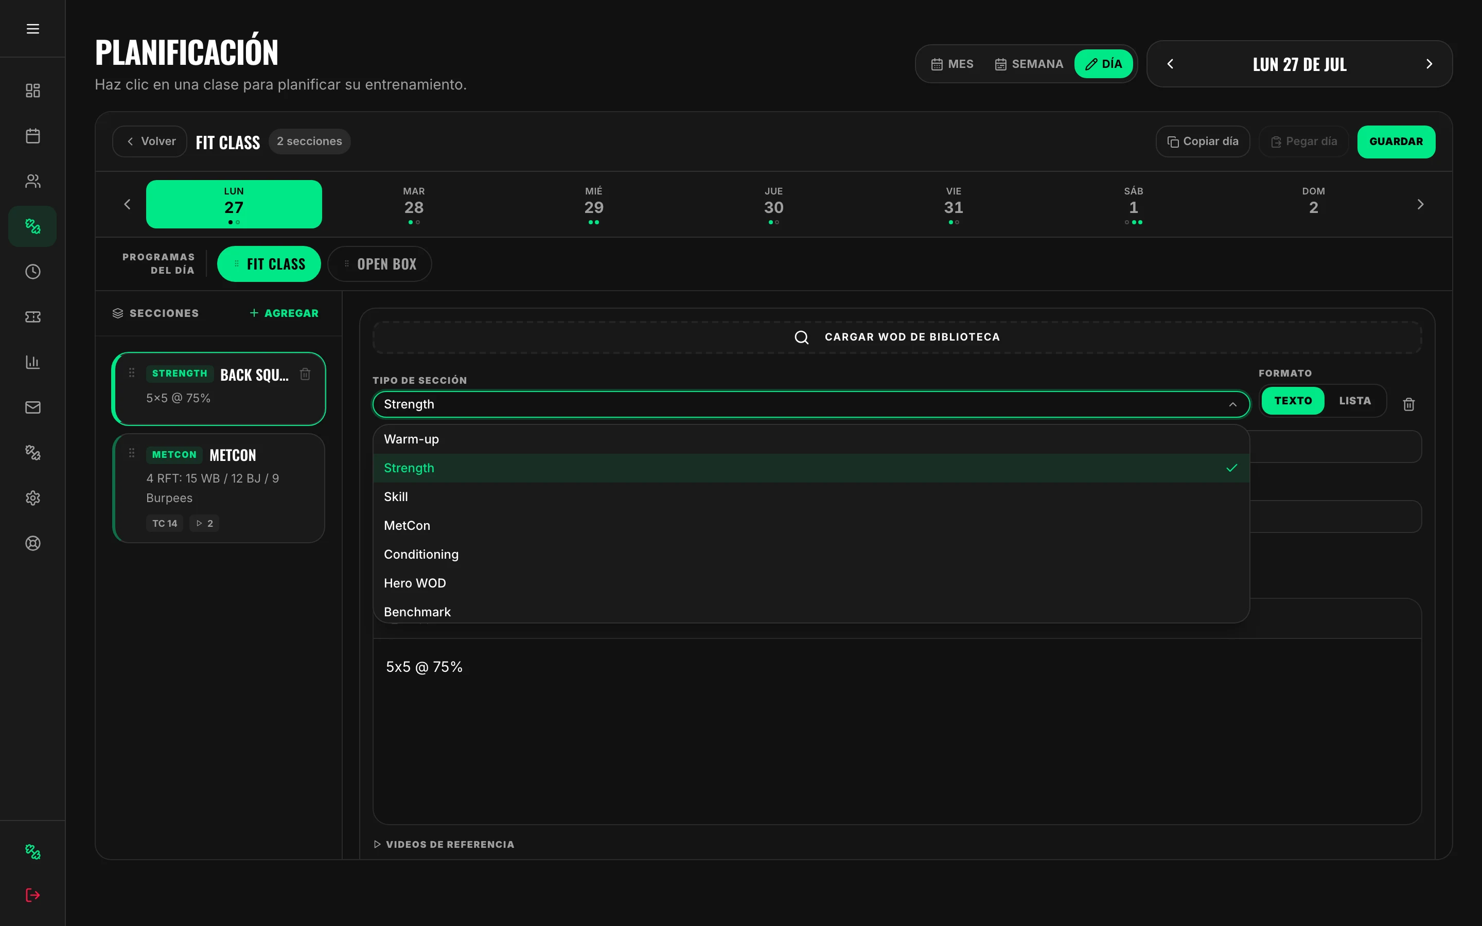The height and width of the screenshot is (926, 1482).
Task: Delete the Back Squat section card
Action: (305, 373)
